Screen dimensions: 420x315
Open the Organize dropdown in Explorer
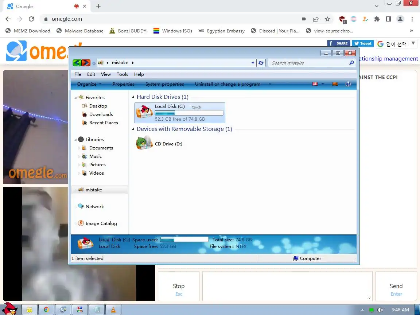[x=89, y=84]
